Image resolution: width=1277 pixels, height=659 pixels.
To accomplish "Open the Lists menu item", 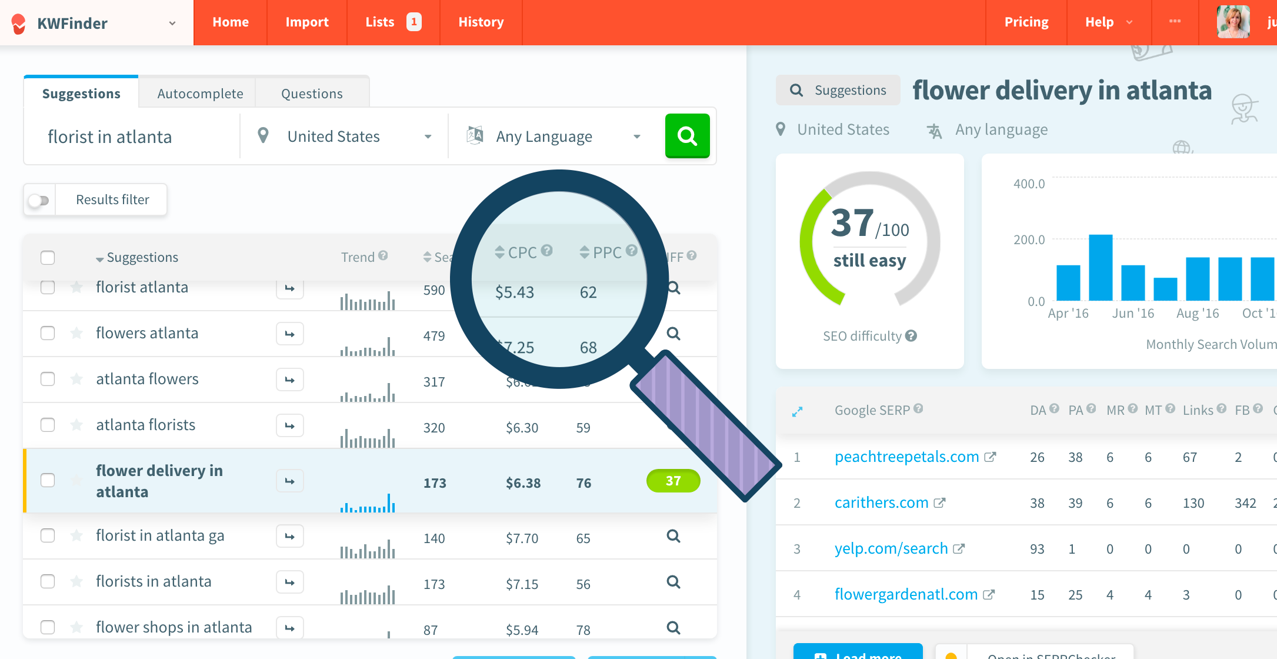I will pyautogui.click(x=394, y=22).
